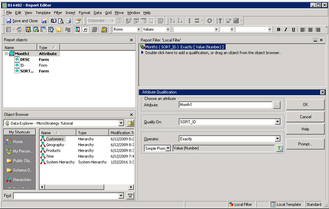Image resolution: width=329 pixels, height=209 pixels.
Task: Click OK in Attribute Qualification
Action: pyautogui.click(x=305, y=104)
